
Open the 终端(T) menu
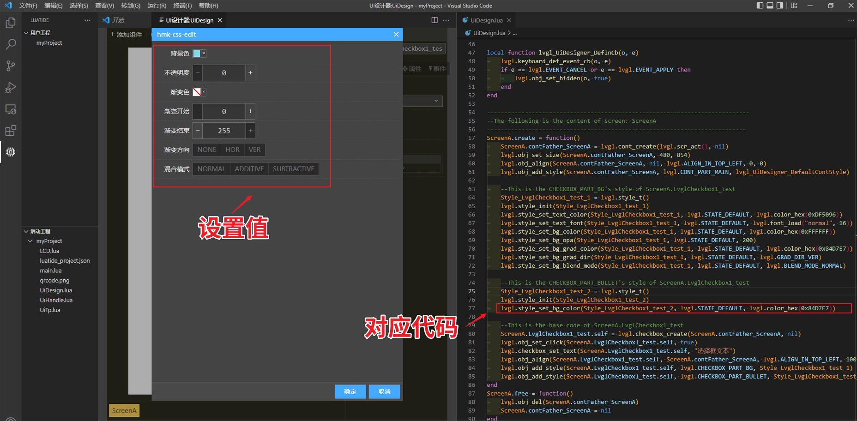click(x=182, y=6)
